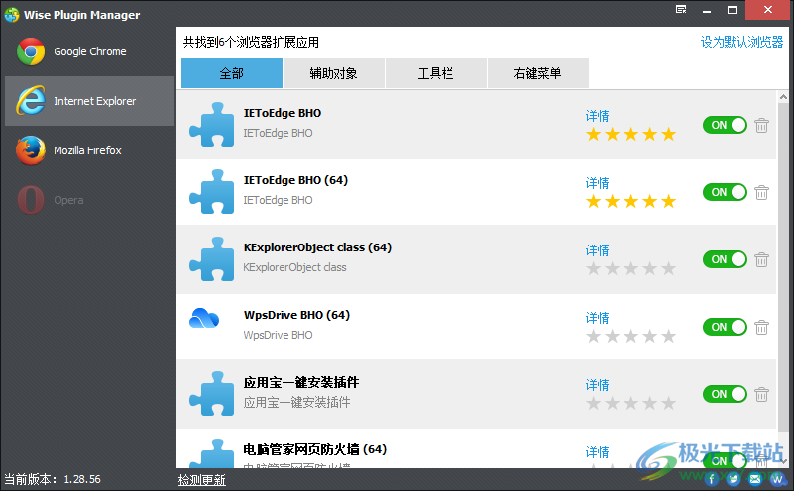Click the puzzle icon of IEToEdge BHO (64)

point(212,192)
